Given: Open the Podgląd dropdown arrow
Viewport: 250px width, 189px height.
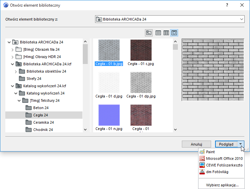Looking at the screenshot, I should pos(241,144).
